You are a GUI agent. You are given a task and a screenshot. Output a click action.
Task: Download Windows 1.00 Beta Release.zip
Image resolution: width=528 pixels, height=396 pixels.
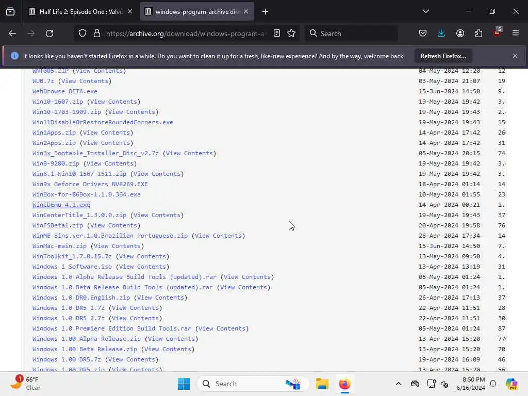point(85,349)
